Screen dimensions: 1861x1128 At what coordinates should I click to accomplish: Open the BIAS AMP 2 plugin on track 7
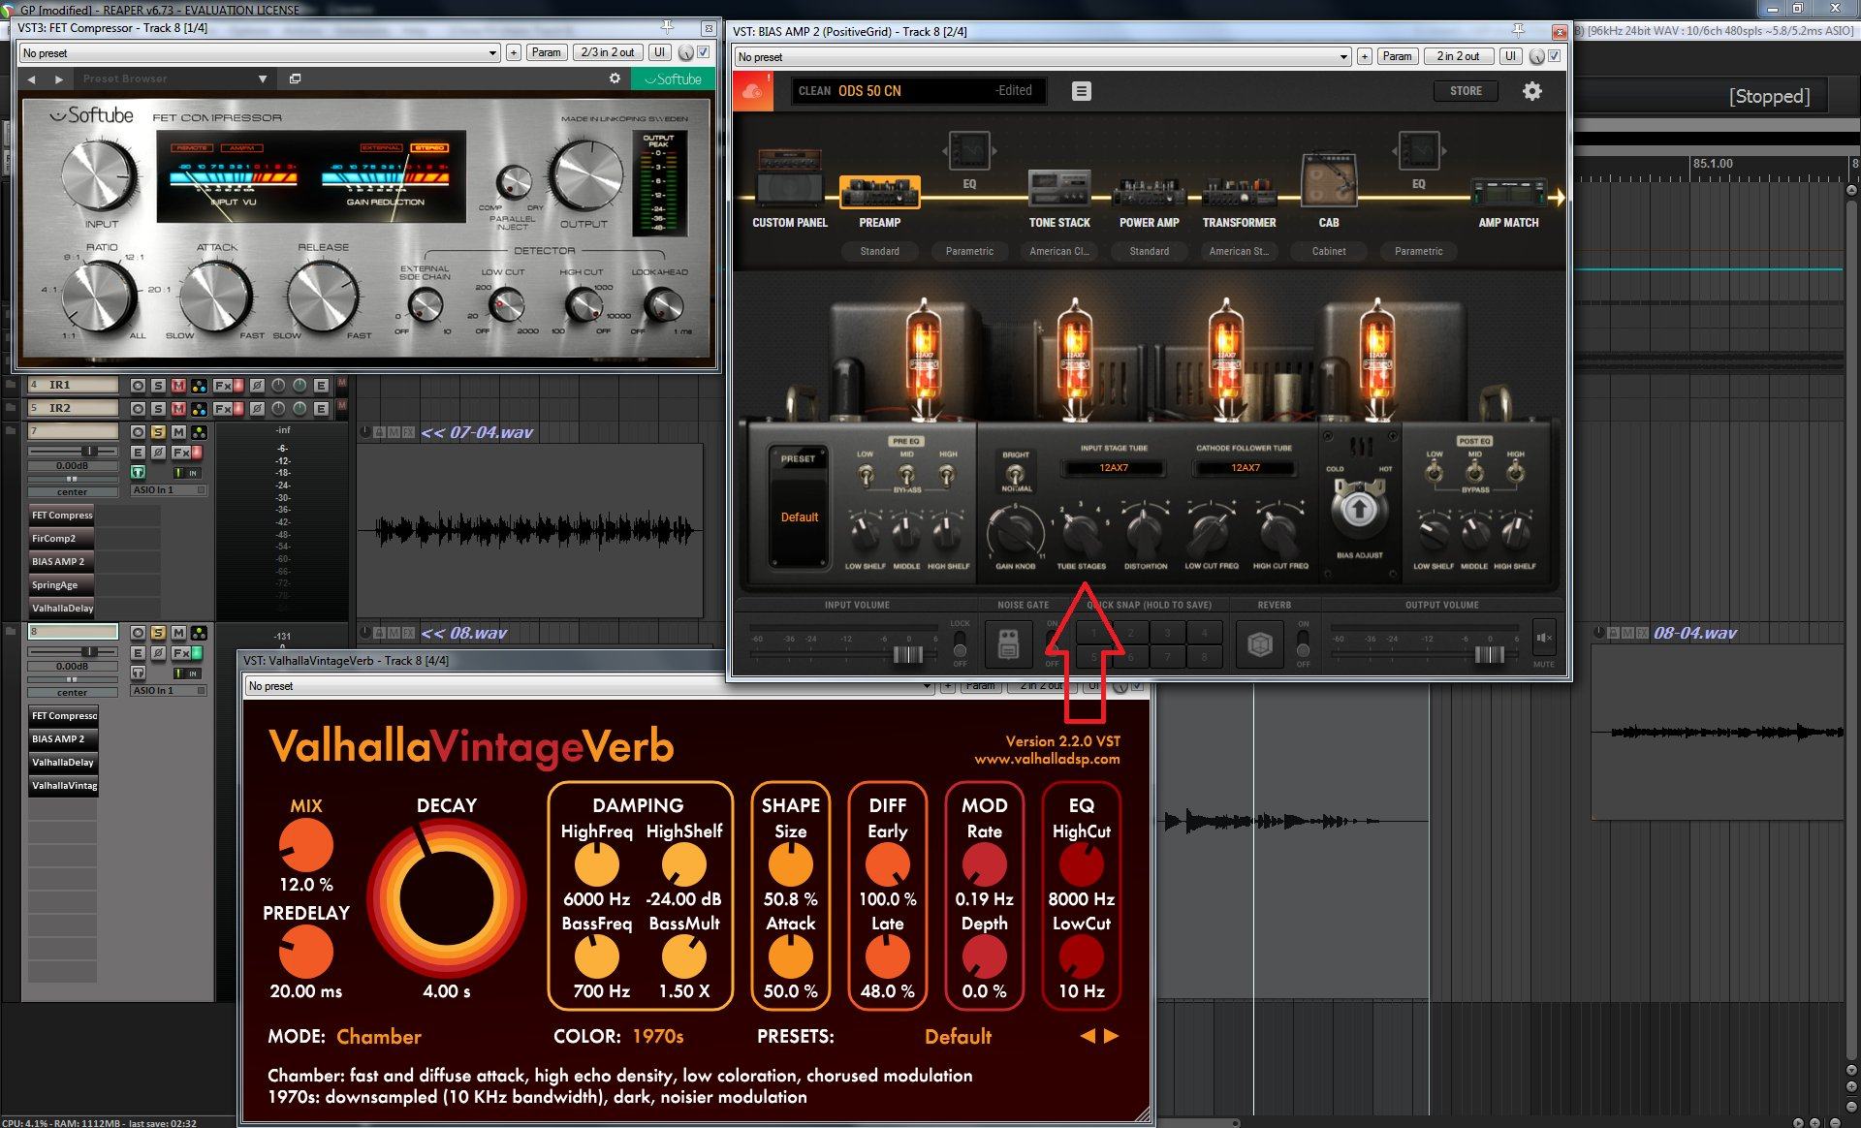pyautogui.click(x=61, y=562)
